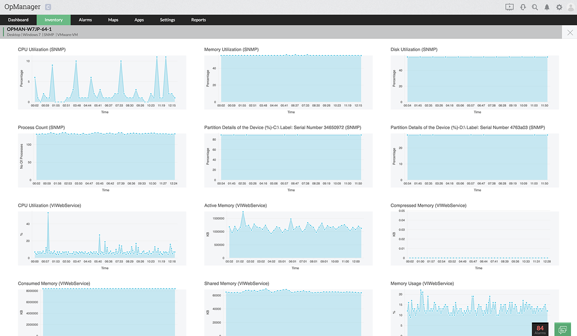Select the Process Count (SNMP) graph
The height and width of the screenshot is (336, 577).
point(102,160)
